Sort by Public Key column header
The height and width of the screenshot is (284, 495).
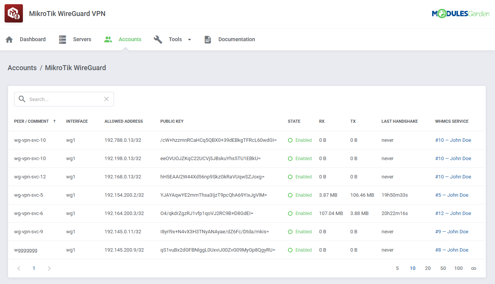click(172, 121)
